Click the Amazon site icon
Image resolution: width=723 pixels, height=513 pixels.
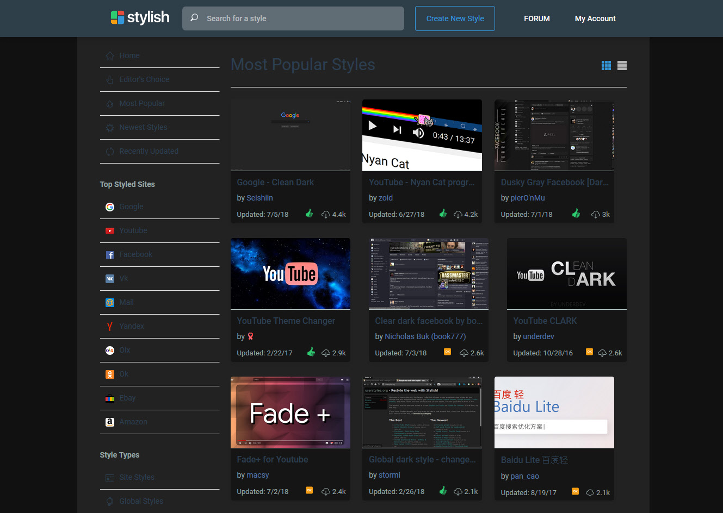(x=110, y=422)
